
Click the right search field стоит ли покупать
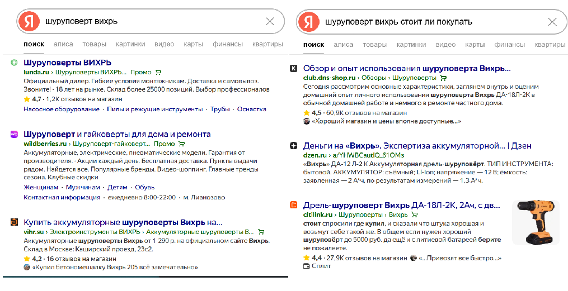point(431,22)
